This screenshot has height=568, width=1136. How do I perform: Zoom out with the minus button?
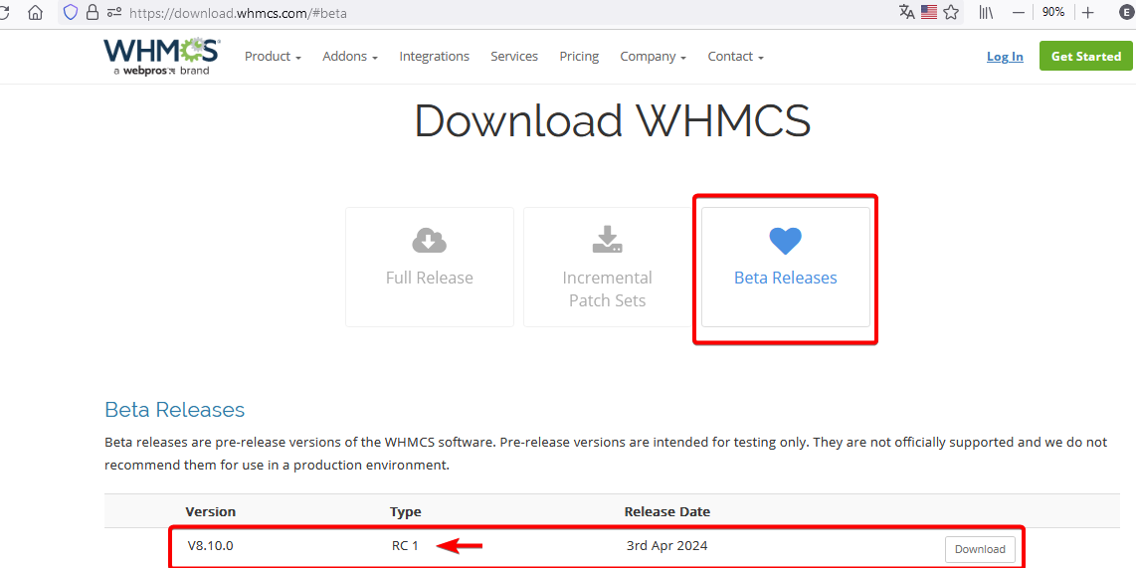(1019, 12)
